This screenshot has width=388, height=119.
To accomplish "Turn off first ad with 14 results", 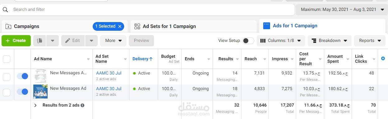I will click(22, 76).
